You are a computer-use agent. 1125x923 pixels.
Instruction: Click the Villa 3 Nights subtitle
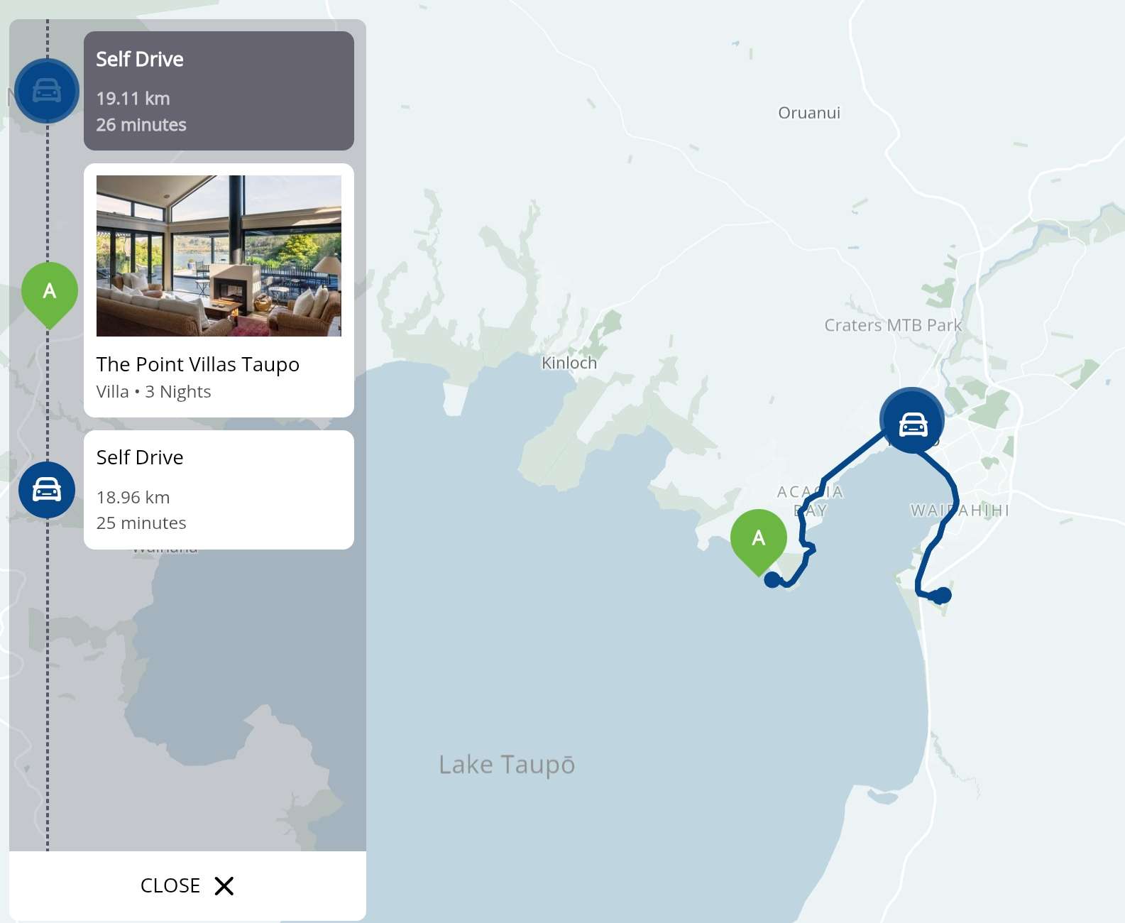pyautogui.click(x=154, y=392)
